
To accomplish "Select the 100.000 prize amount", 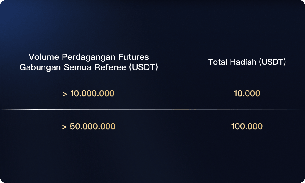I will click(x=247, y=126).
